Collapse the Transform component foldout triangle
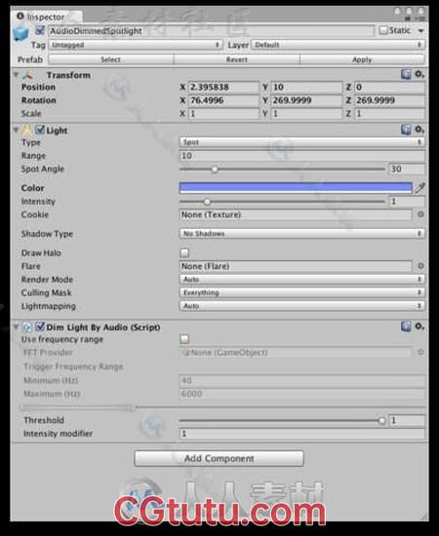The height and width of the screenshot is (536, 439). click(x=16, y=74)
